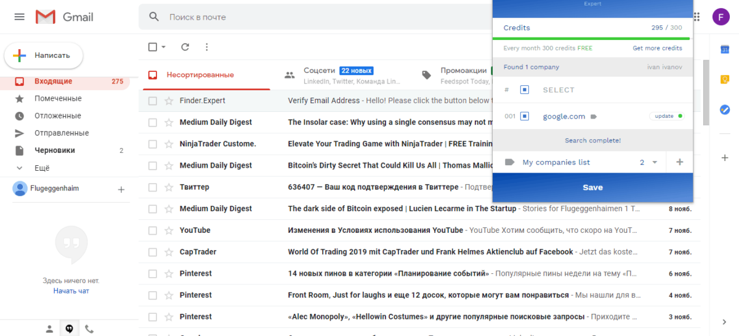Click the Get more credits link
The image size is (739, 336).
[657, 49]
